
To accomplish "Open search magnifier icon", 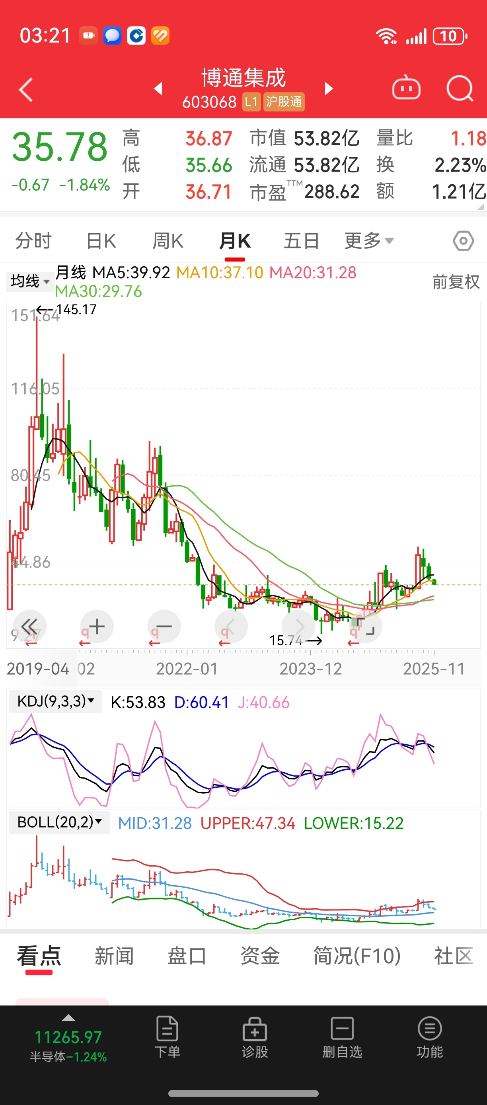I will tap(460, 89).
